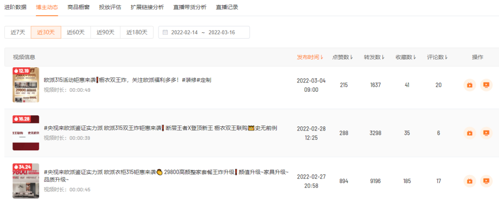The image size is (499, 202).
Task: Select the 近7天 time range option
Action: tap(18, 32)
